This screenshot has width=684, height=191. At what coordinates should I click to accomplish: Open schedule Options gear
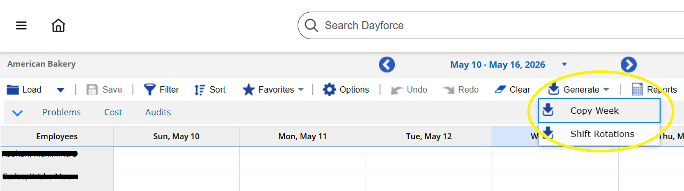[x=346, y=90]
